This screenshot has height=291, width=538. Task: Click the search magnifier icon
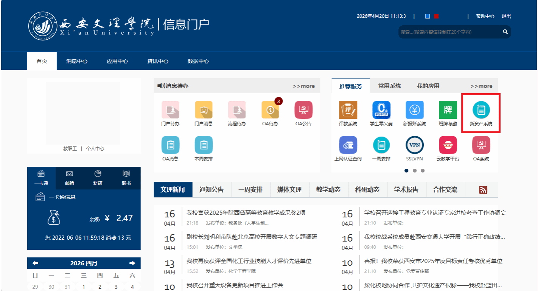click(505, 32)
